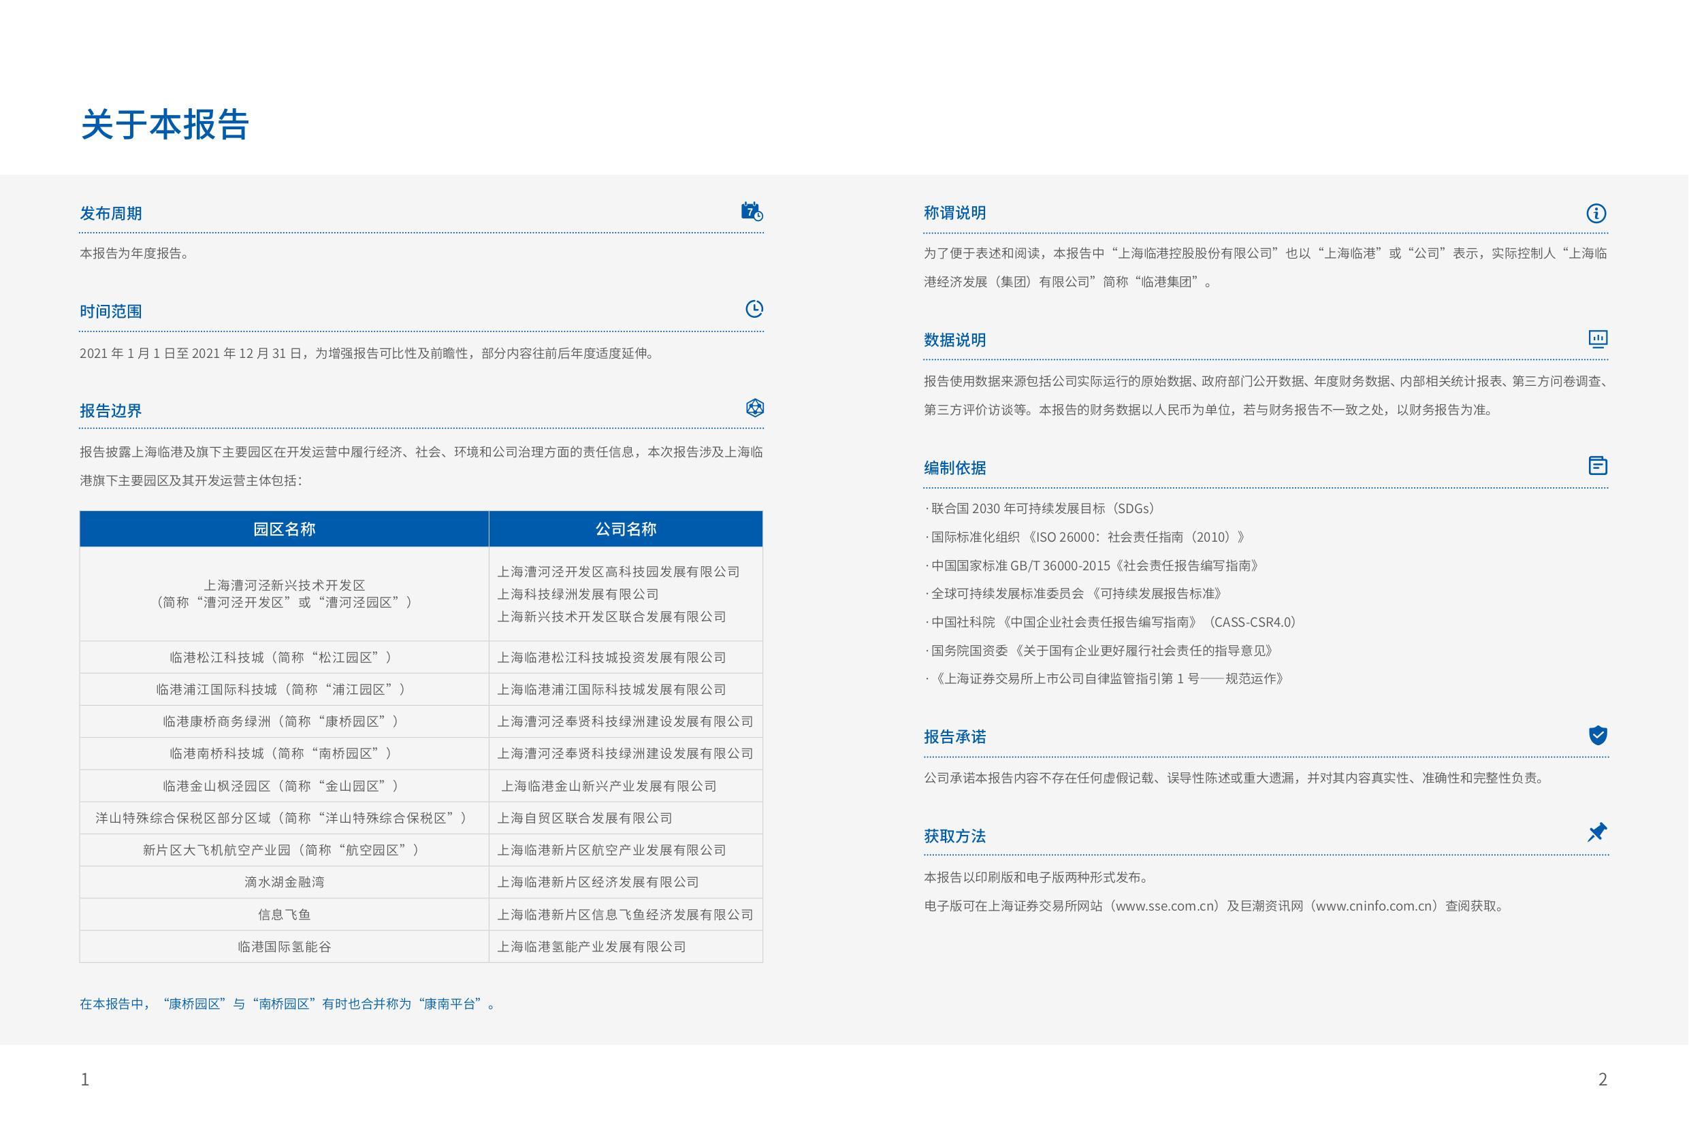The height and width of the screenshot is (1146, 1689).
Task: Click page number 1 at bottom left
Action: (85, 1079)
